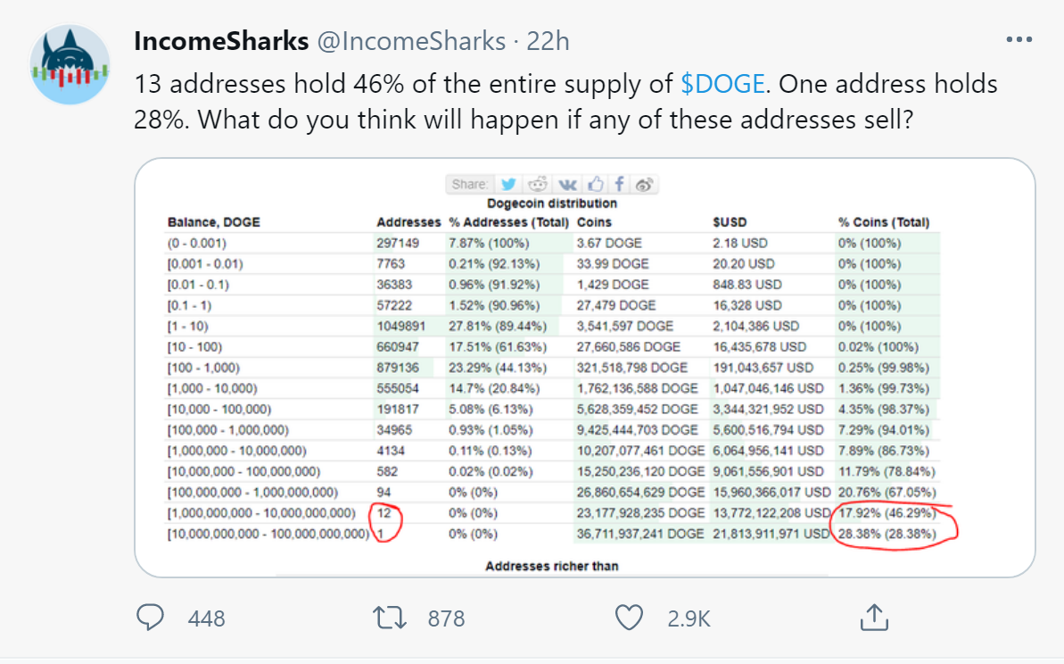The width and height of the screenshot is (1064, 664).
Task: Click the Reddit share icon in image
Action: [x=538, y=185]
